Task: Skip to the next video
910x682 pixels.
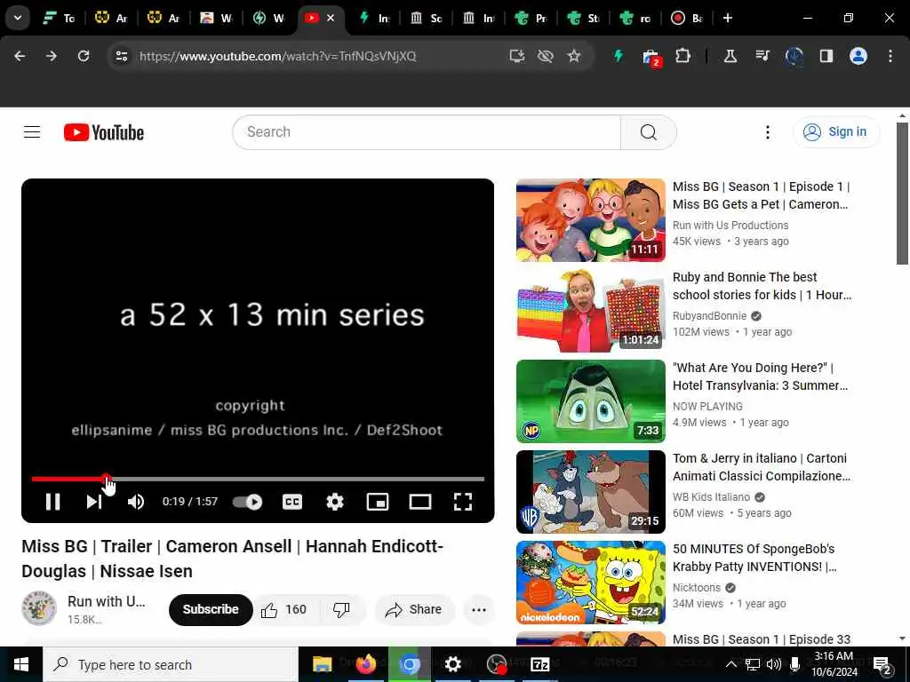Action: (94, 502)
